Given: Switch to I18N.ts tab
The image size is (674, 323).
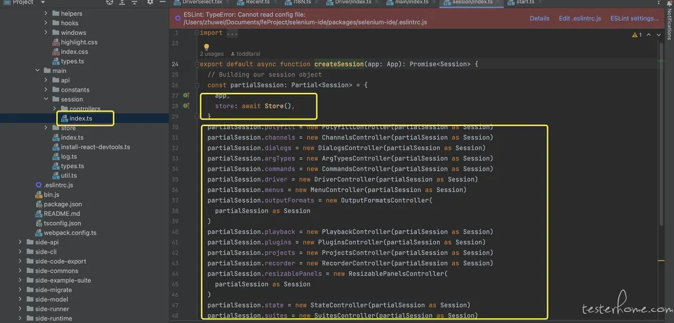Looking at the screenshot, I should point(303,2).
